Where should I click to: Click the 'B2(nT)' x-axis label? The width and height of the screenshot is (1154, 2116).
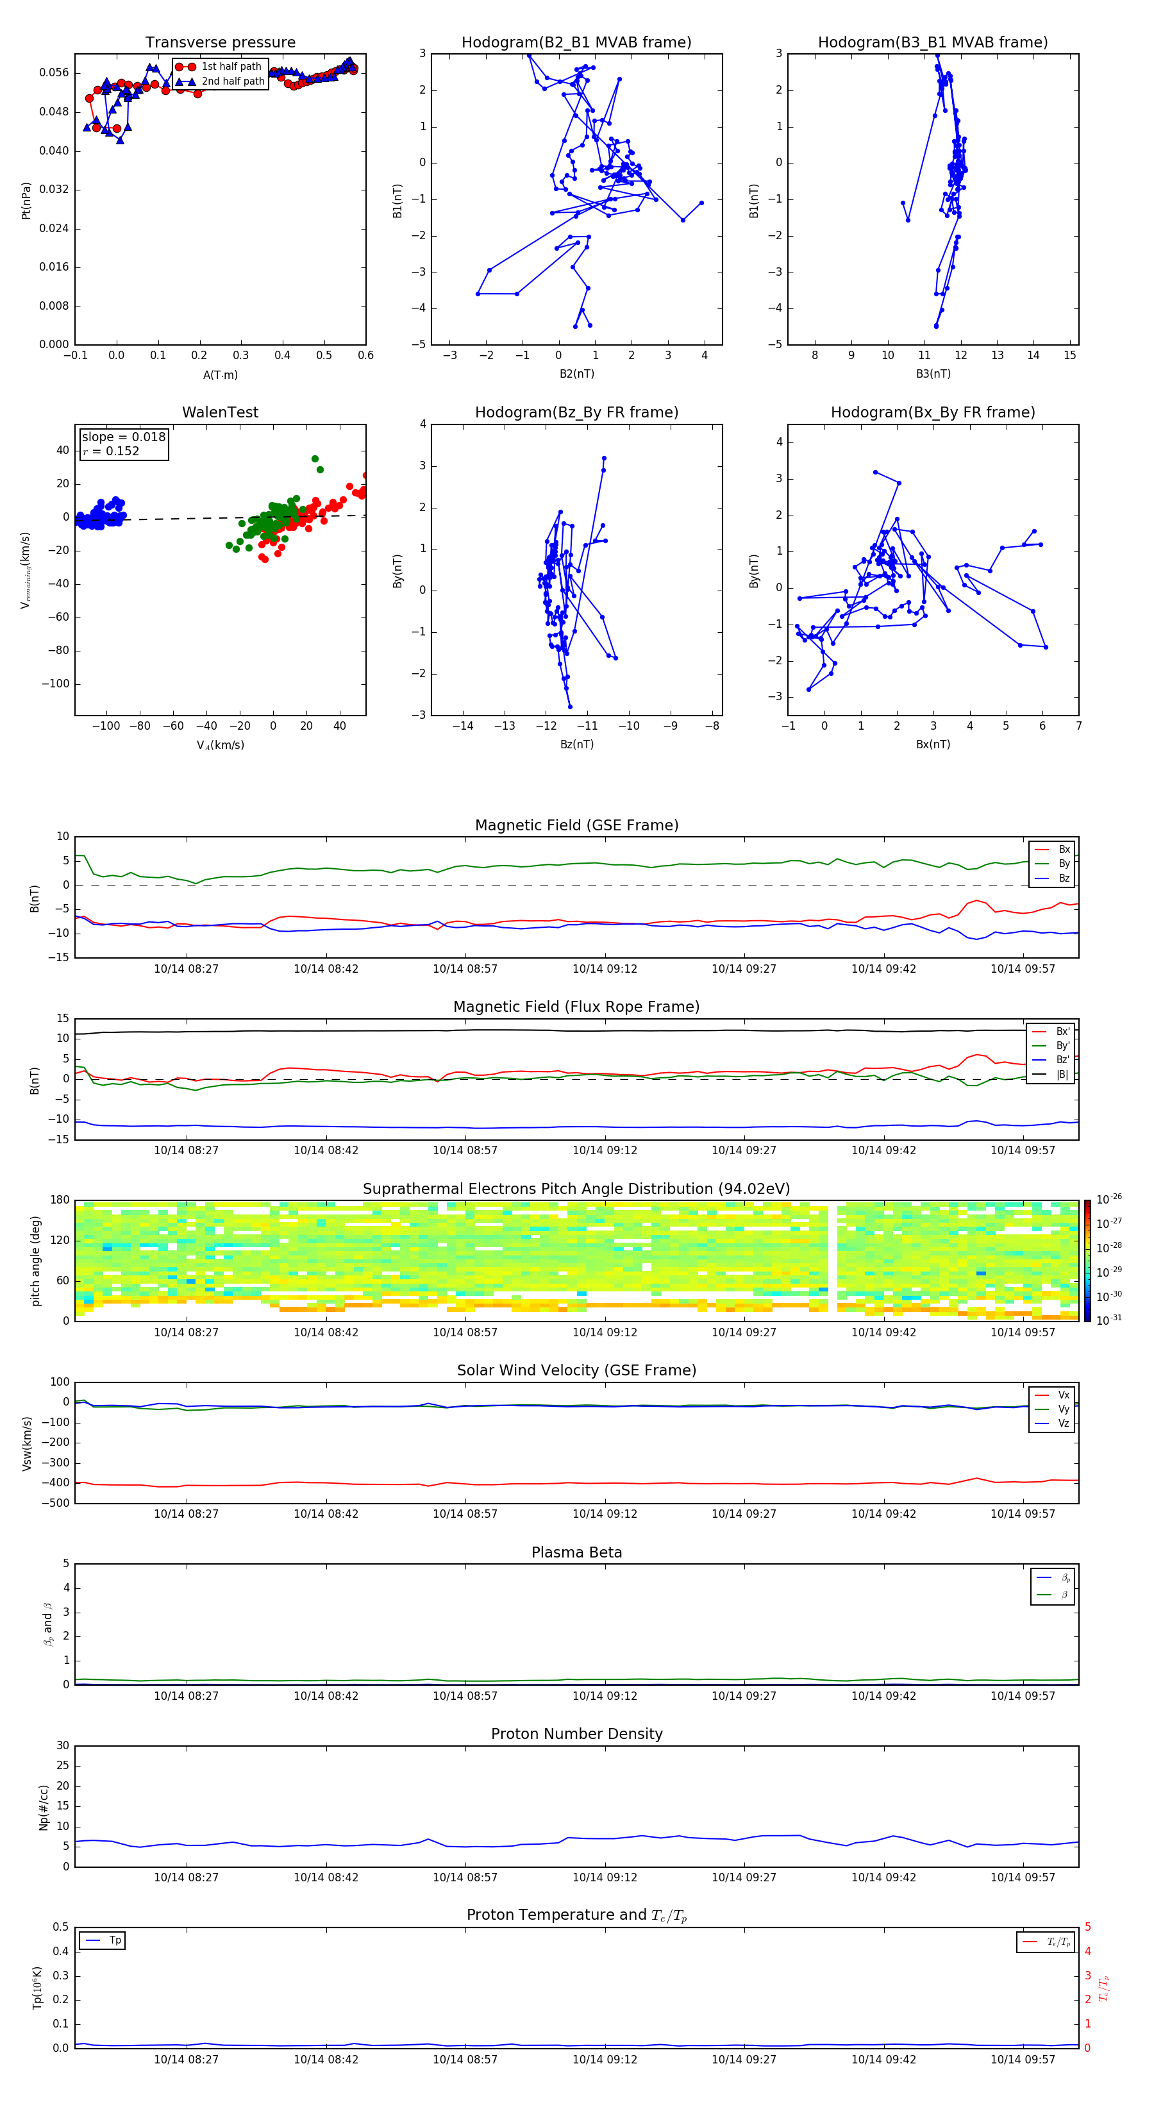(x=576, y=374)
